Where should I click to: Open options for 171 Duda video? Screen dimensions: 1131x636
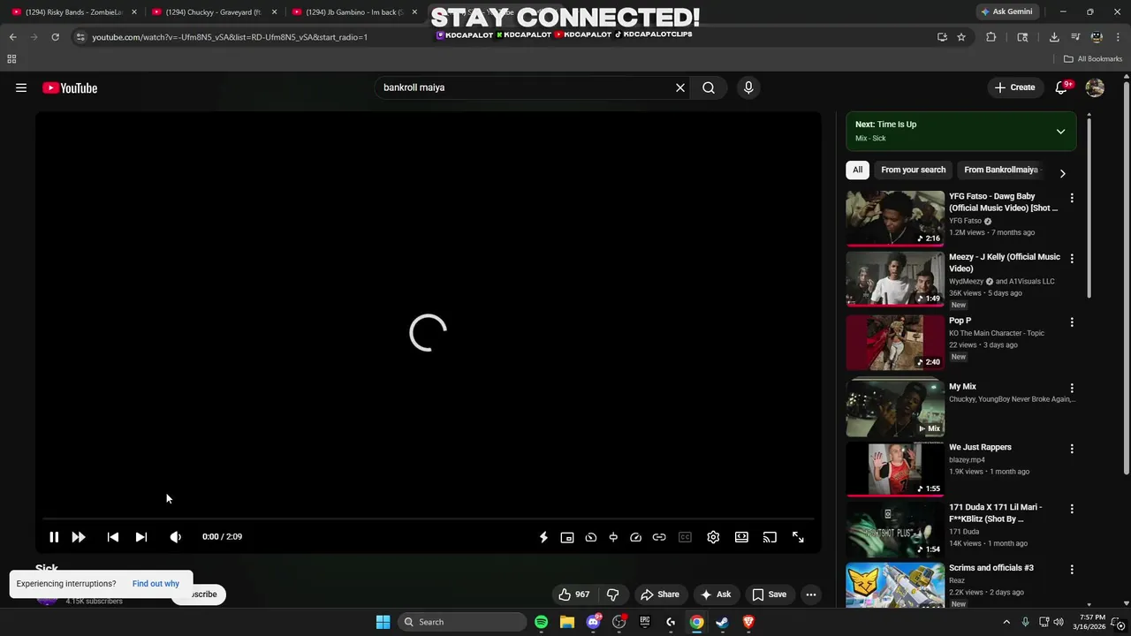tap(1072, 509)
